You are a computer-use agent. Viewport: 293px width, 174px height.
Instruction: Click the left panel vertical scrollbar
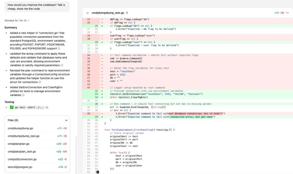coord(76,155)
